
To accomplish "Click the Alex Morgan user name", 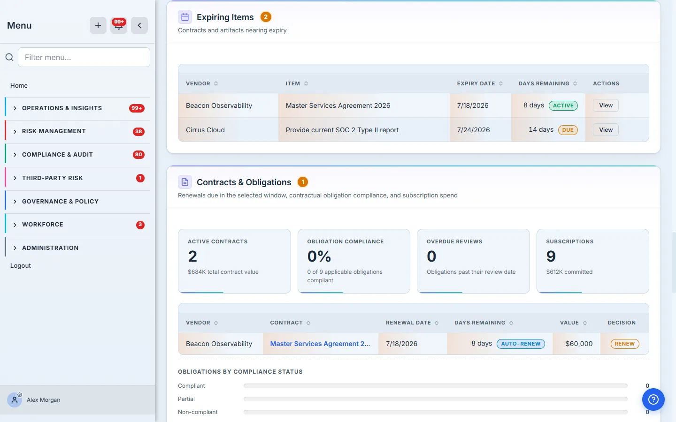I will point(43,400).
